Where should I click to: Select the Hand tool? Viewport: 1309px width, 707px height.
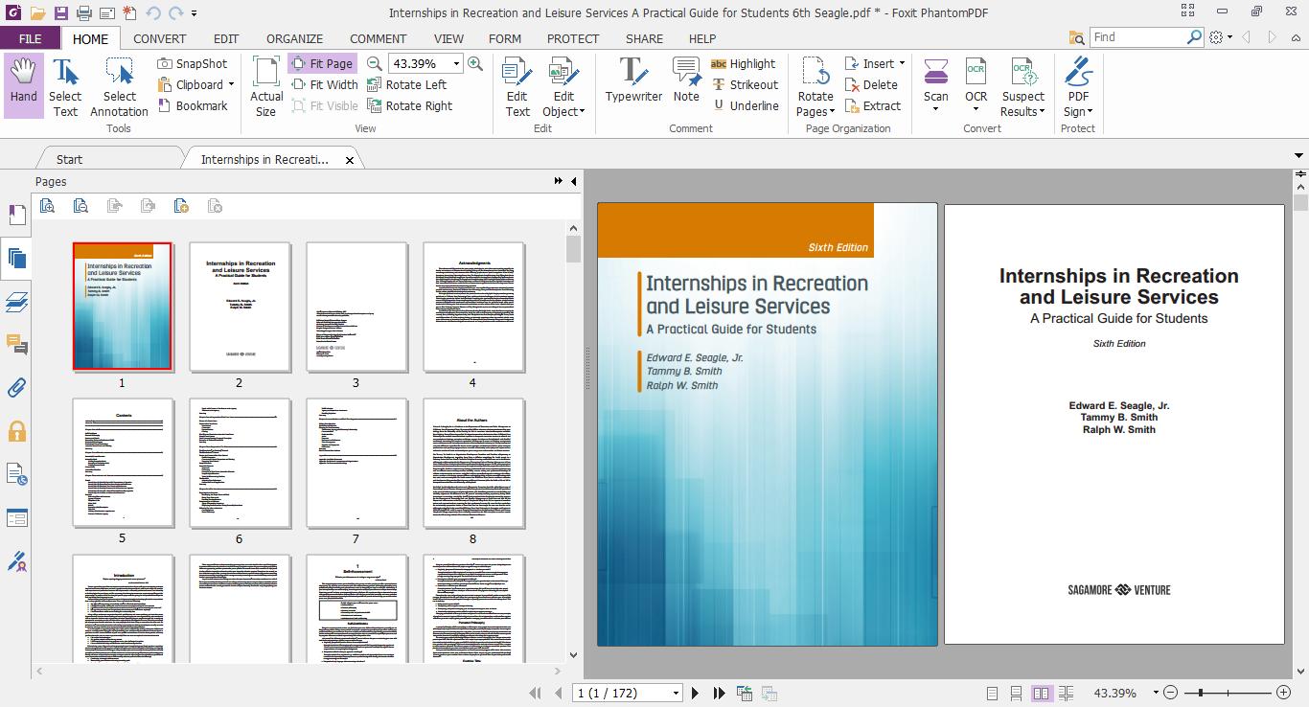coord(23,86)
